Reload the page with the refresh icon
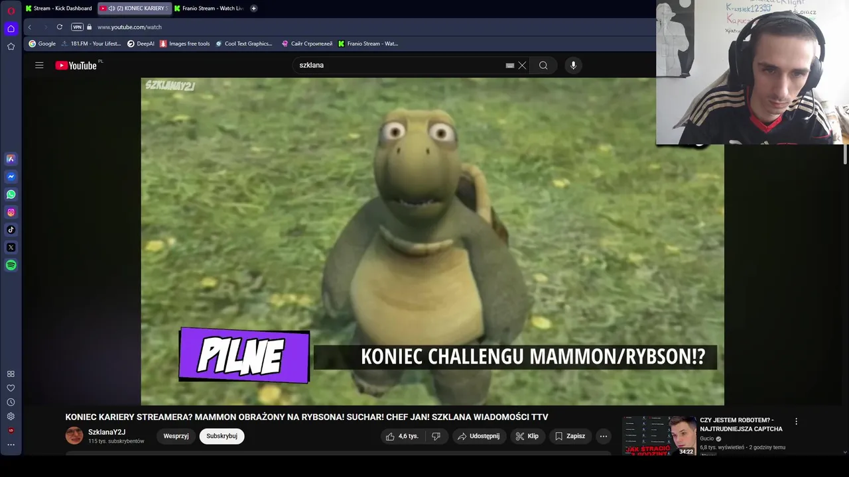This screenshot has width=849, height=477. click(x=60, y=27)
